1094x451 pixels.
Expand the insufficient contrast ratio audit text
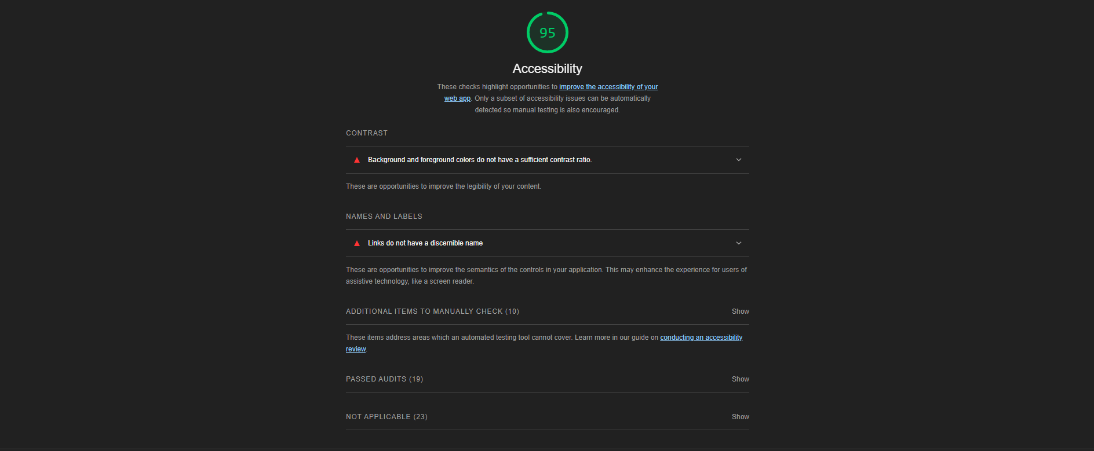pos(479,160)
